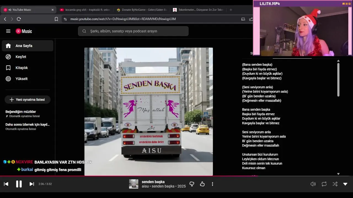The width and height of the screenshot is (353, 198).
Task: Like the song senden başka
Action: [202, 184]
